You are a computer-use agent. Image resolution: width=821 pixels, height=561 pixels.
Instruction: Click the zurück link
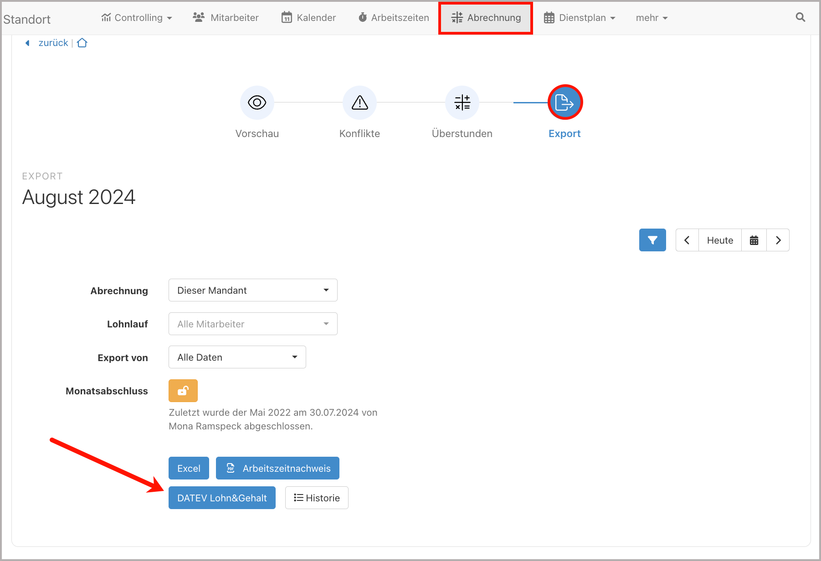(53, 42)
